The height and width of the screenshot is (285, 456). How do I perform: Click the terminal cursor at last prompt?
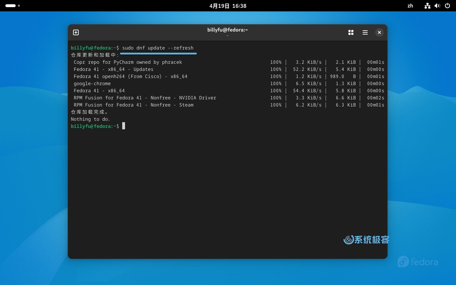tap(124, 126)
